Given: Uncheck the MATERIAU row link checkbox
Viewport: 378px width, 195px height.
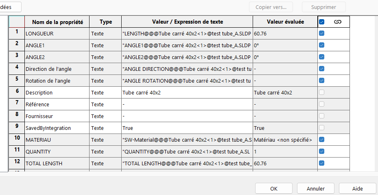Looking at the screenshot, I should tap(321, 140).
